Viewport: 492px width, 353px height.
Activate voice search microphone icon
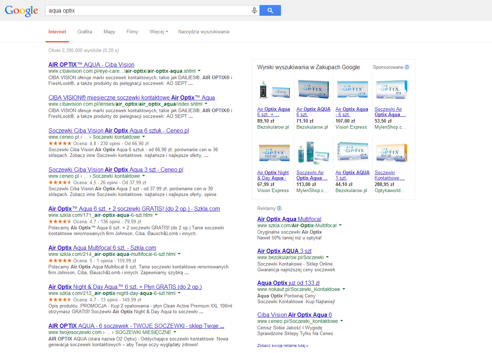[254, 11]
